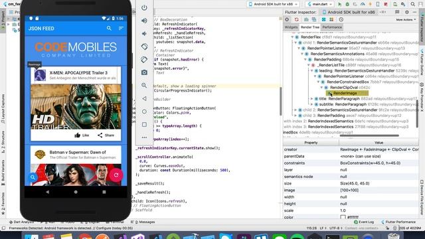Viewport: 425px width, 239px height.
Task: Toggle slow animations clock icon
Action: (341, 19)
